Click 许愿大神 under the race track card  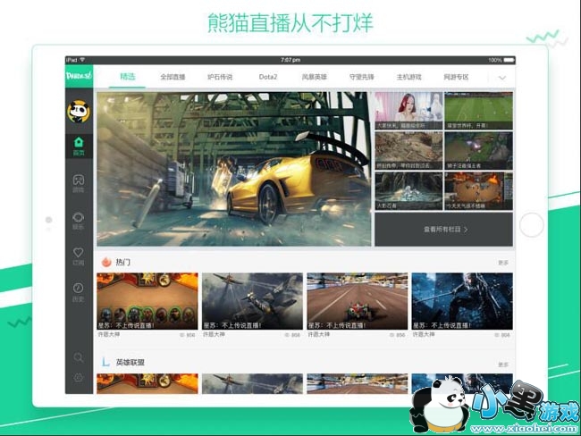(x=319, y=334)
